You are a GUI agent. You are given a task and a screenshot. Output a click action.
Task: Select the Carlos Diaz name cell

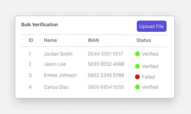(56, 87)
